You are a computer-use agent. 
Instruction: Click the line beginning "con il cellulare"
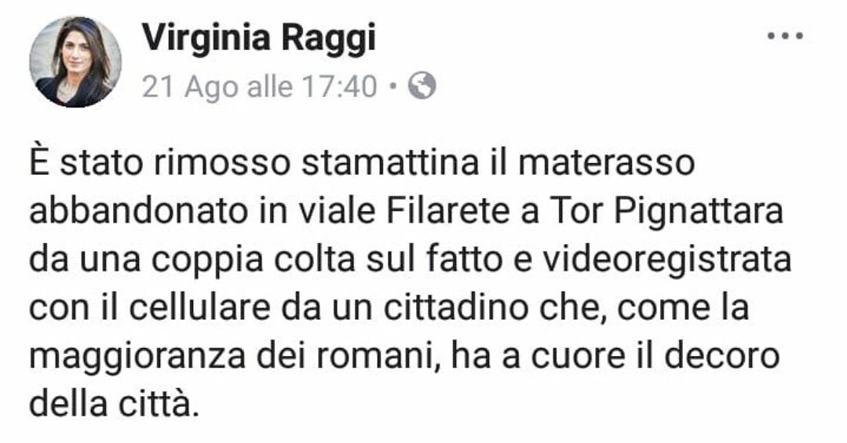389,308
